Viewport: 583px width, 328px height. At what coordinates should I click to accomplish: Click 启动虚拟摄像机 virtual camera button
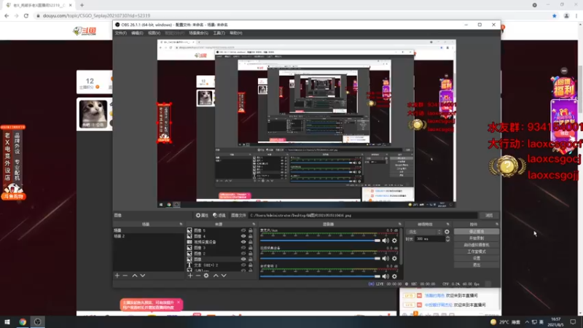coord(477,245)
